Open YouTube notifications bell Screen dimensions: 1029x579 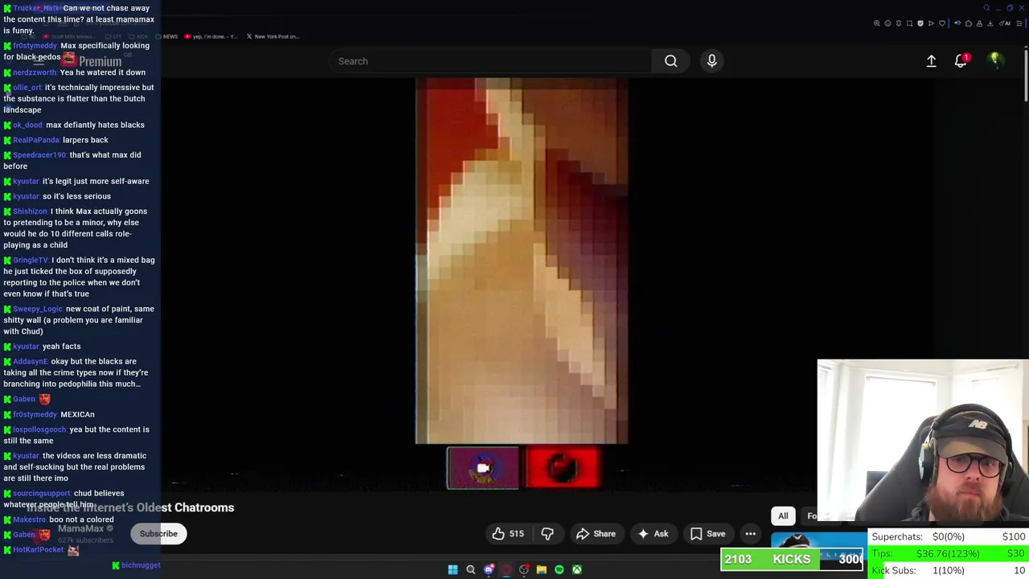pos(961,61)
